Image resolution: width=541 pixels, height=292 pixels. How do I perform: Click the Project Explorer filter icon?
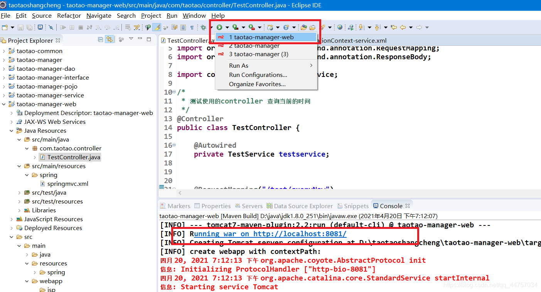(121, 39)
